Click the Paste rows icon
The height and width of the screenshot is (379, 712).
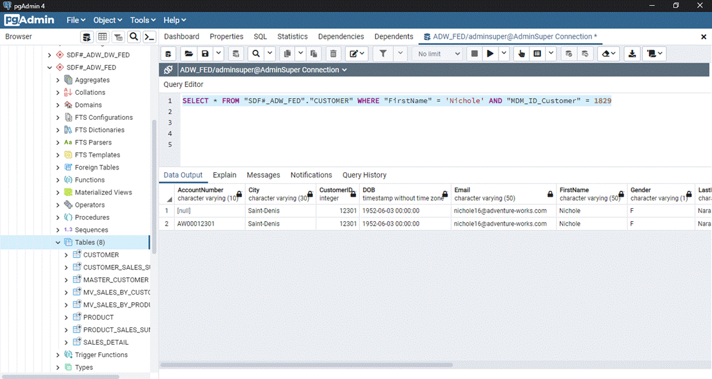(x=313, y=54)
